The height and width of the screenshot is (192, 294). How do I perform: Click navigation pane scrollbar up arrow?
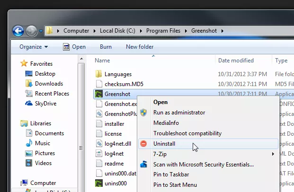coord(81,59)
